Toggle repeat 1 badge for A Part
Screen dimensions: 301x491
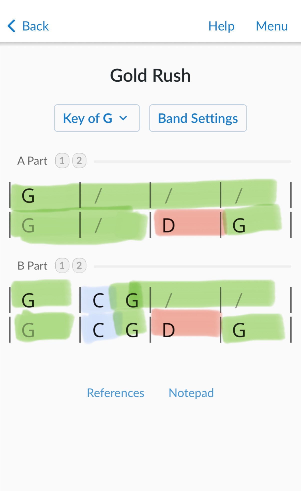[62, 161]
